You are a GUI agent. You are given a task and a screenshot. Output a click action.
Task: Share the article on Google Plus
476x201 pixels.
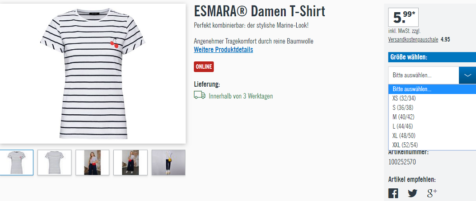pos(432,193)
